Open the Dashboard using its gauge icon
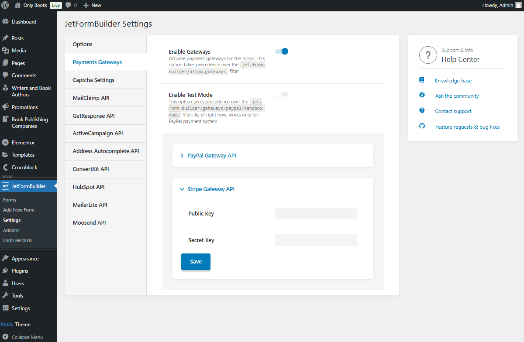 (x=6, y=21)
